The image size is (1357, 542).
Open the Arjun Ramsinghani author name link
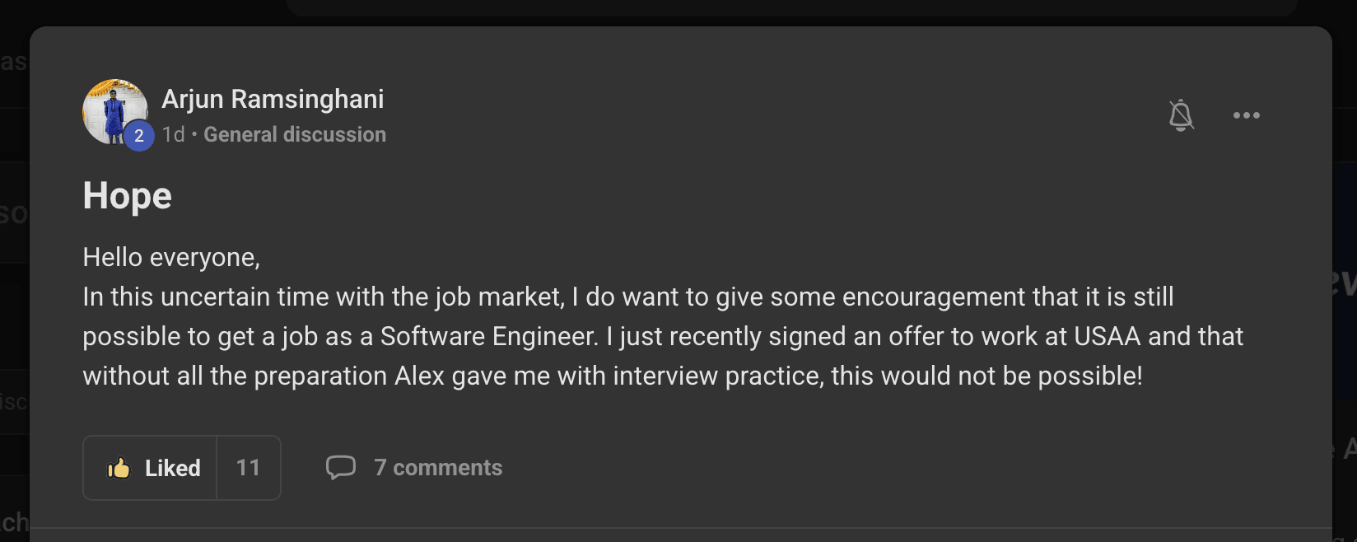[273, 99]
